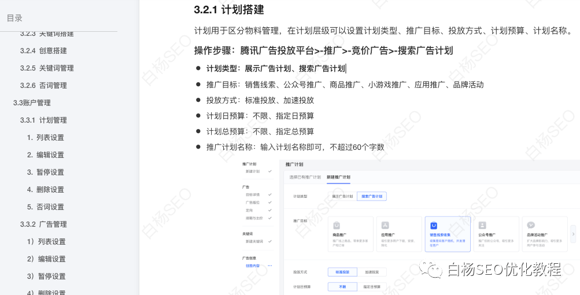This screenshot has width=580, height=295.
Task: Select 指定日预算 option
Action: point(372,287)
